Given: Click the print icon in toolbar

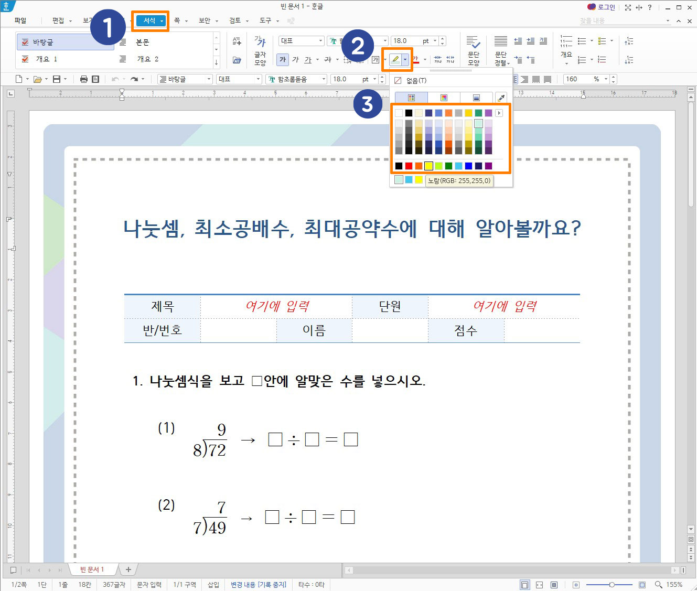Looking at the screenshot, I should [84, 79].
